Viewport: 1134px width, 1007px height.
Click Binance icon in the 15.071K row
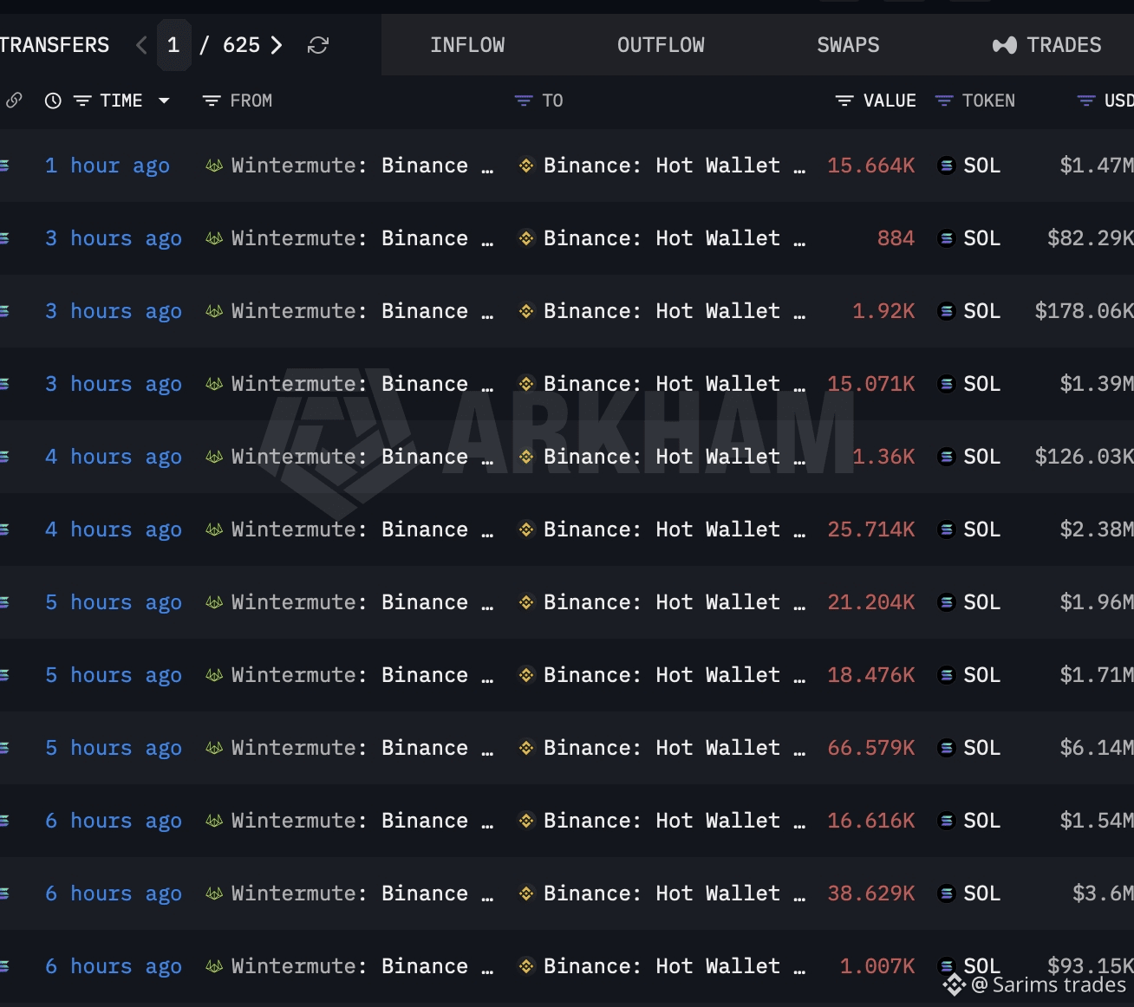pyautogui.click(x=525, y=384)
